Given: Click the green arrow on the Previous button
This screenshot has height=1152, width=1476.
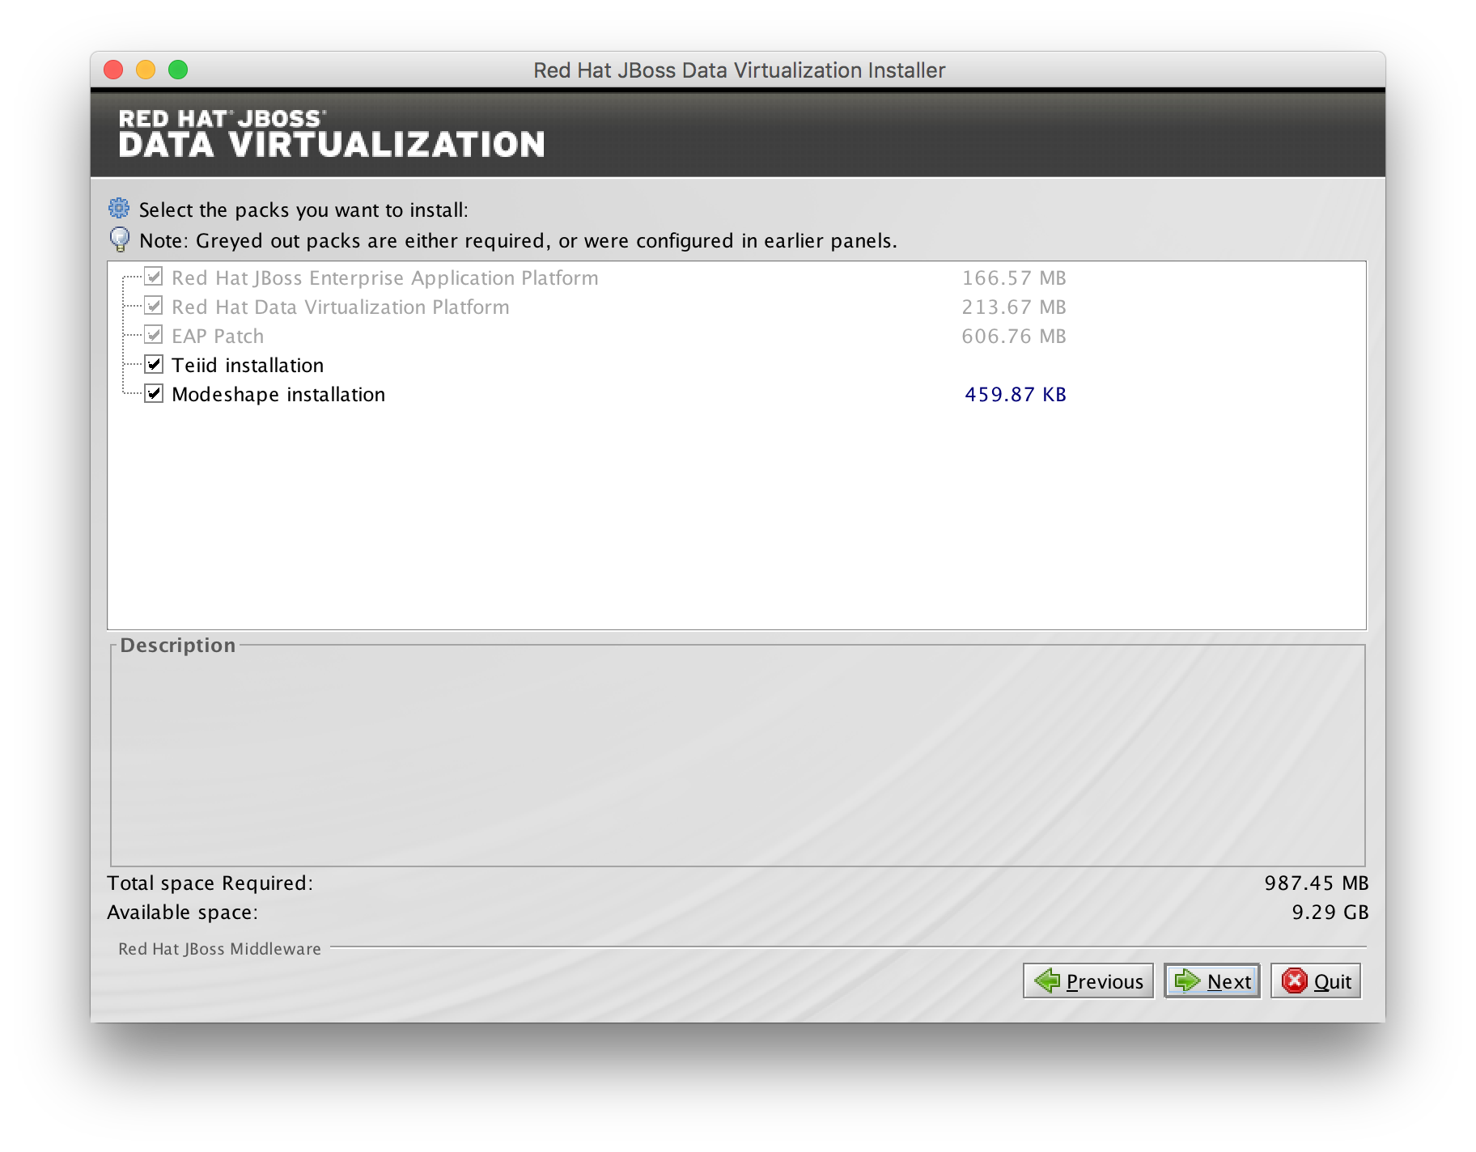Looking at the screenshot, I should (x=1047, y=981).
